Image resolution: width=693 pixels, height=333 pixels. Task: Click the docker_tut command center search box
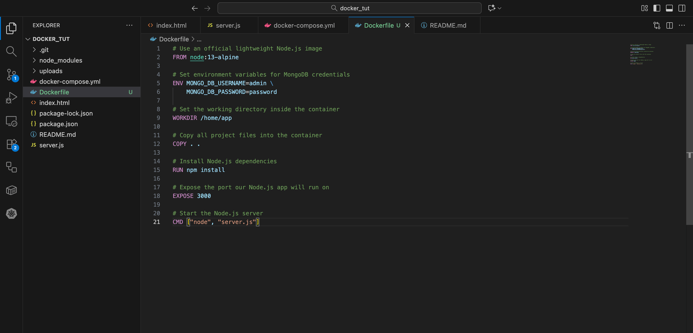[349, 8]
